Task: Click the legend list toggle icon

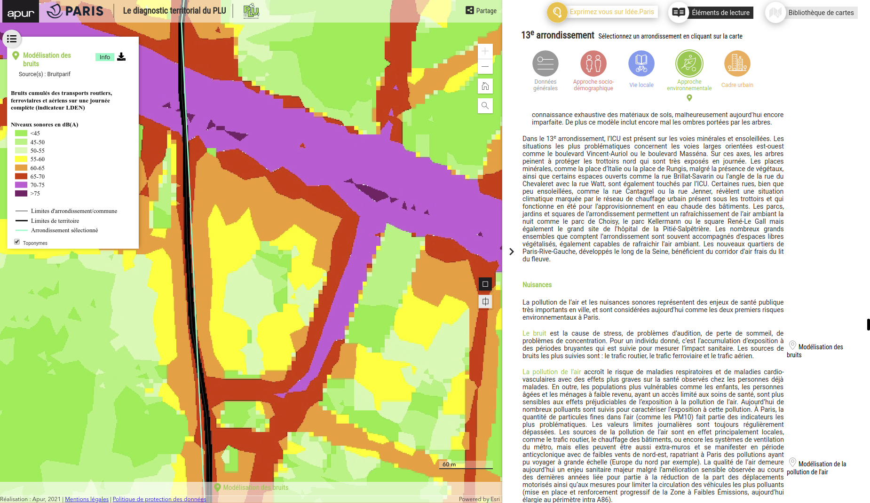Action: (x=12, y=39)
